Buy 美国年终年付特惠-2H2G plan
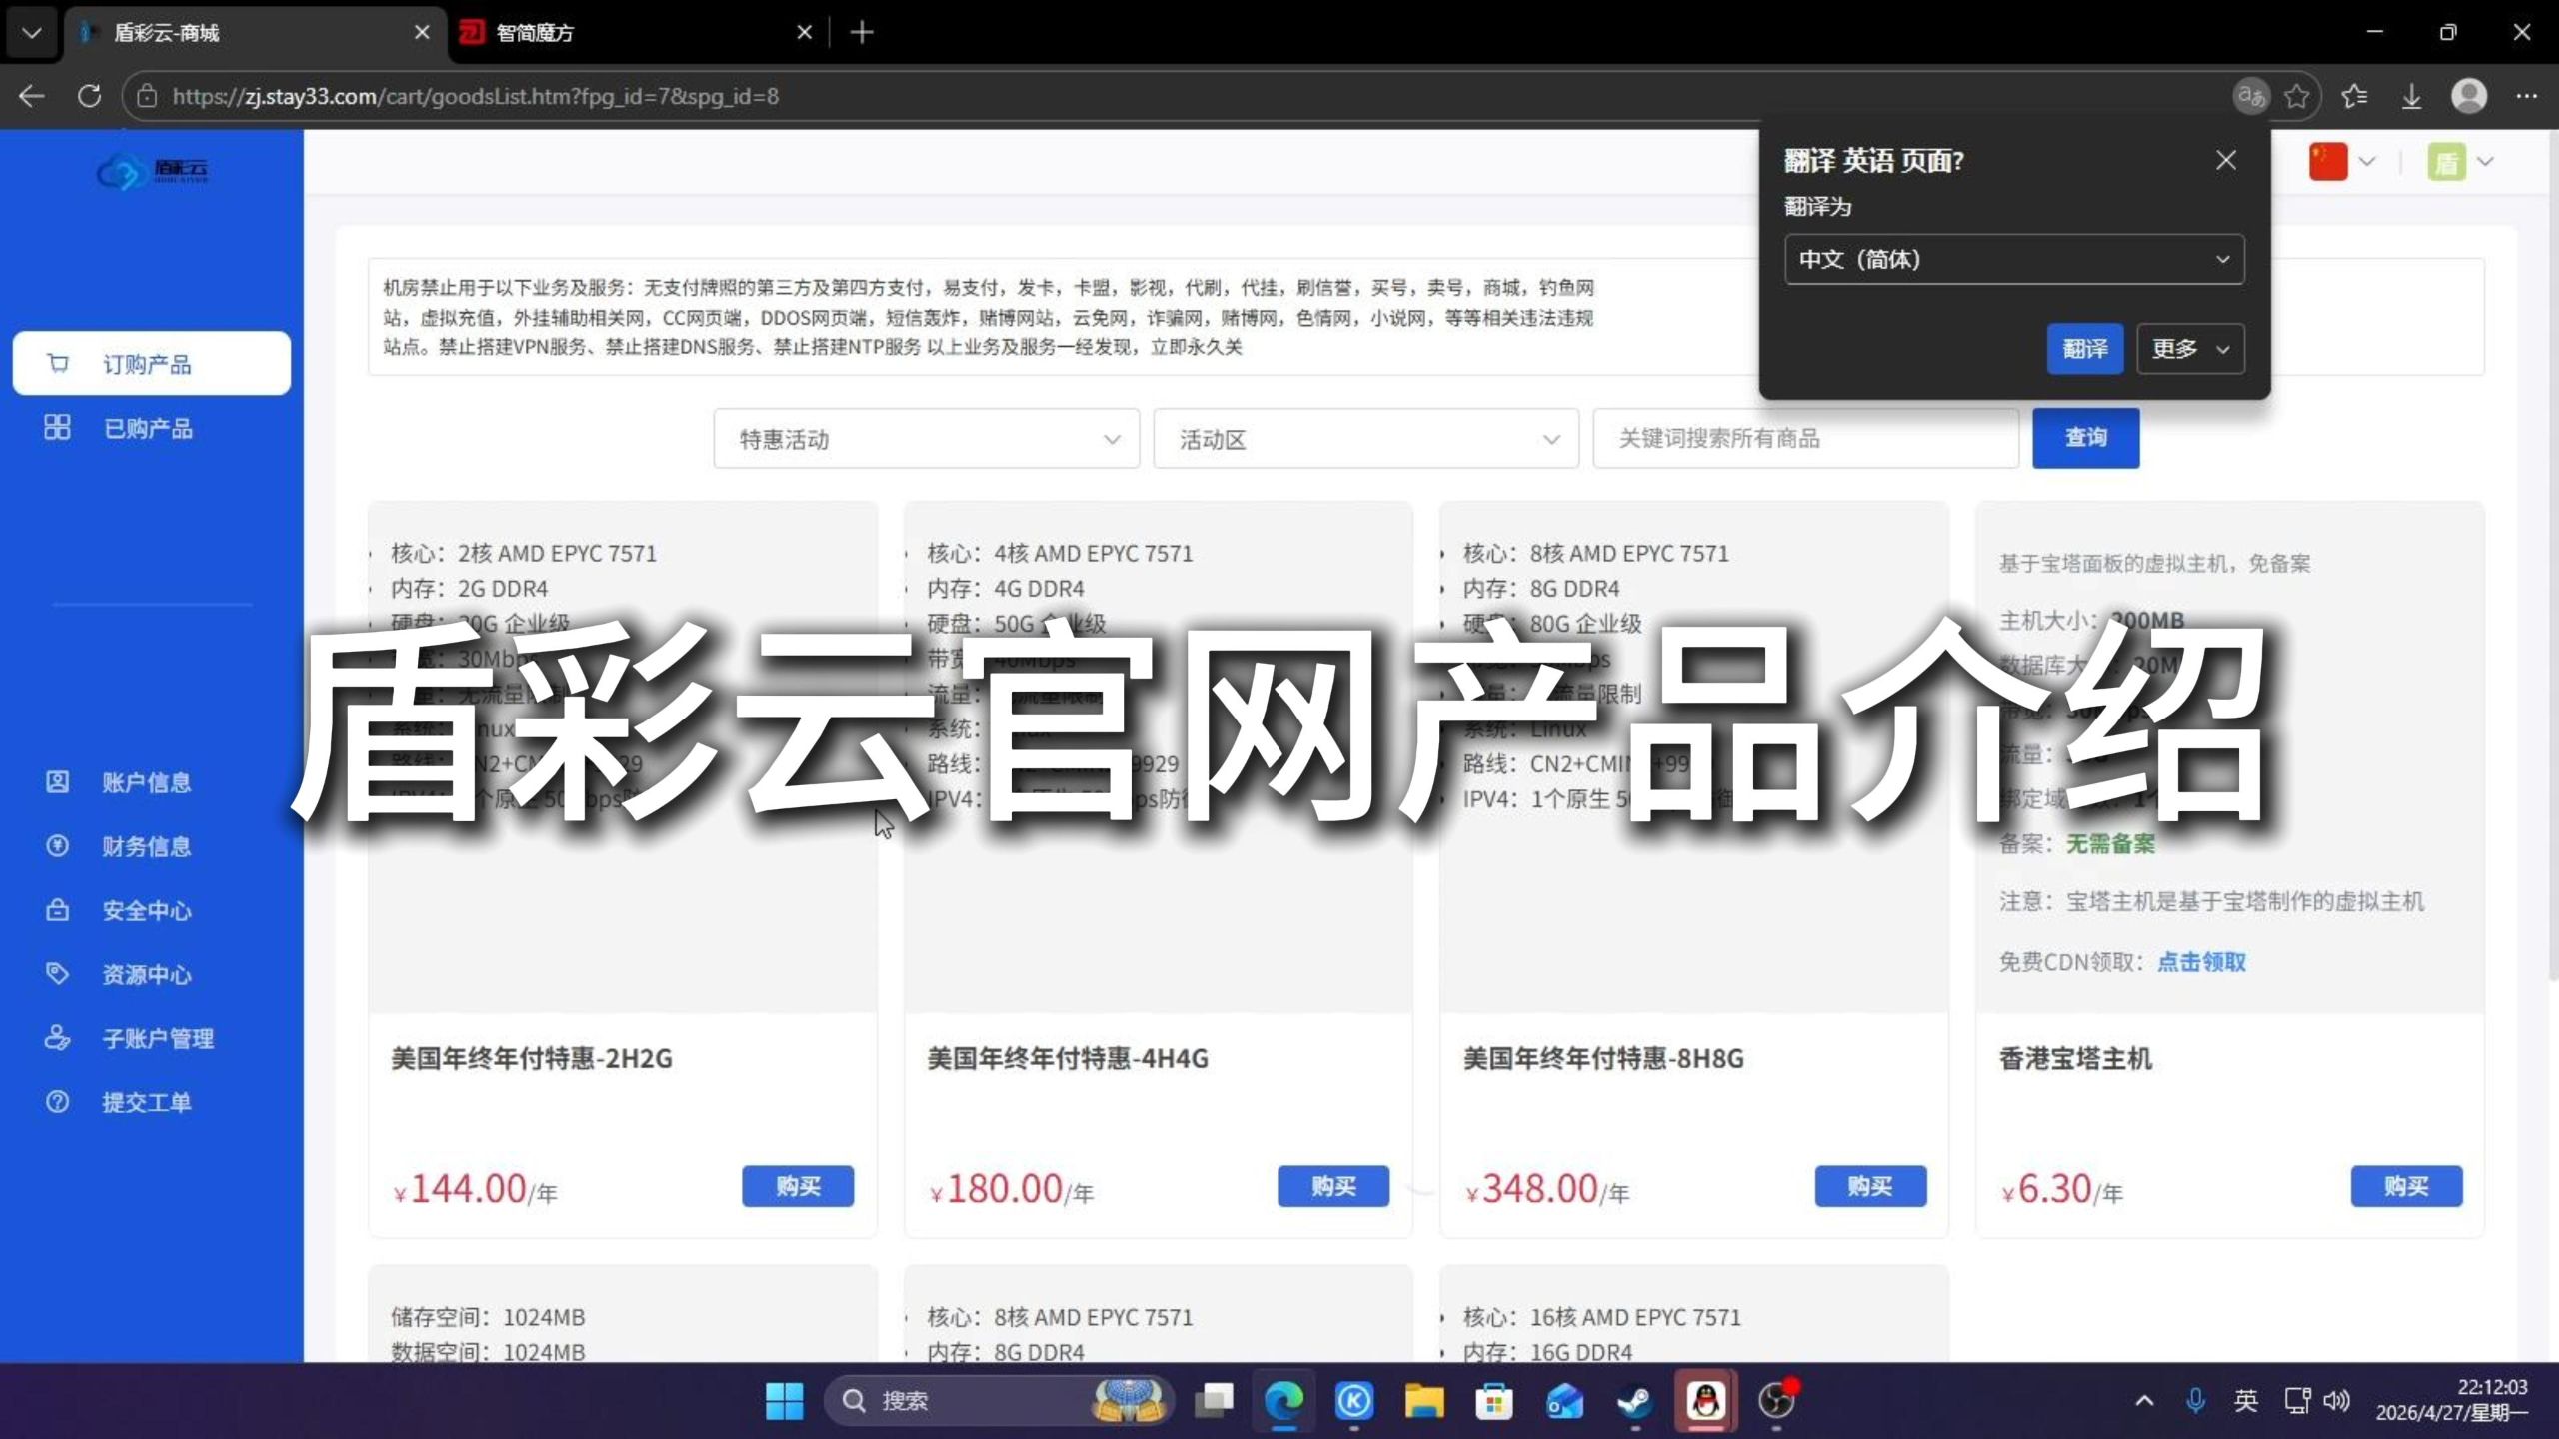 click(x=798, y=1186)
